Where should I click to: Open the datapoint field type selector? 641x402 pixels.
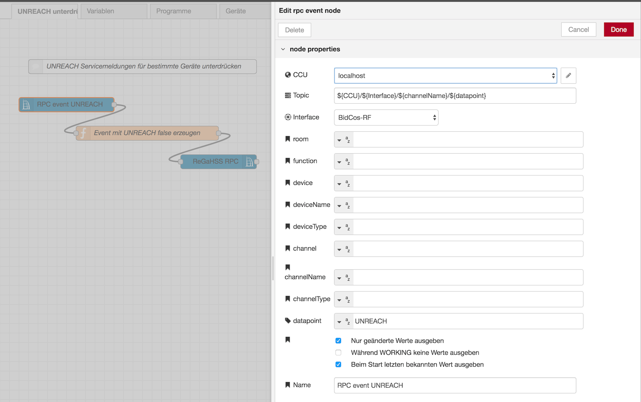pyautogui.click(x=344, y=321)
